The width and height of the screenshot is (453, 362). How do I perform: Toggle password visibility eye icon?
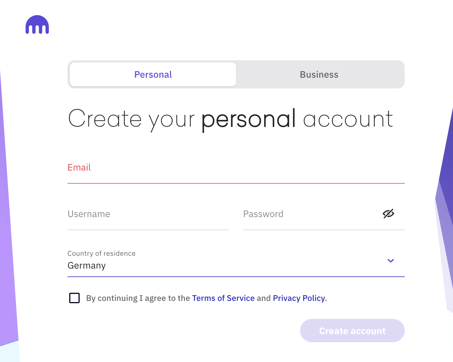(388, 214)
